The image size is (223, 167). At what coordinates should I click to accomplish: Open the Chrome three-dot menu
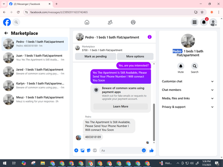219,12
